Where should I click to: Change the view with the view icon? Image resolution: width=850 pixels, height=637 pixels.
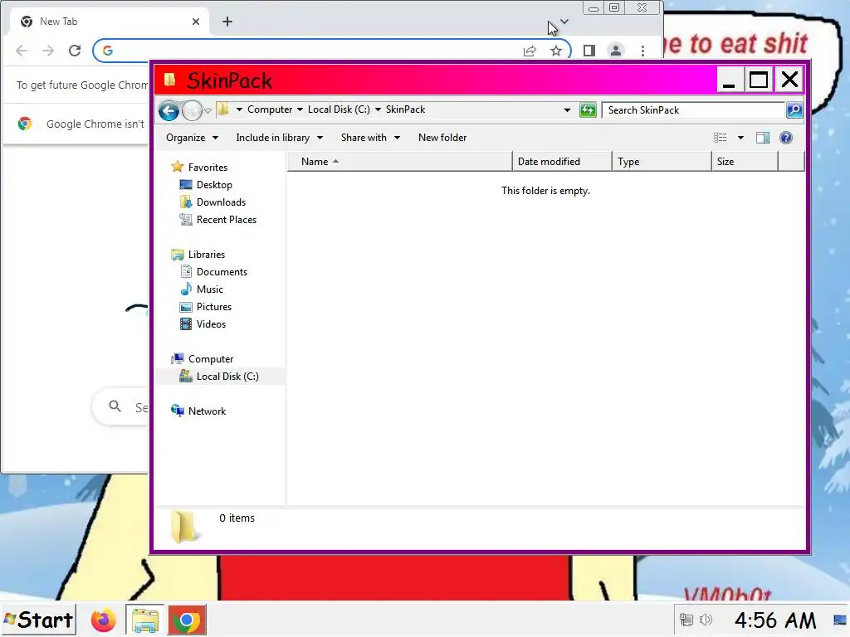point(720,138)
